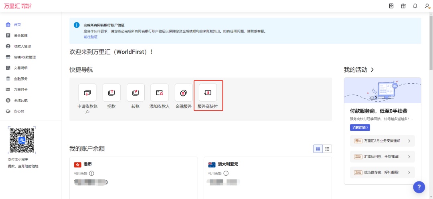This screenshot has height=199, width=433.
Task: Open the notification bell
Action: (x=415, y=6)
